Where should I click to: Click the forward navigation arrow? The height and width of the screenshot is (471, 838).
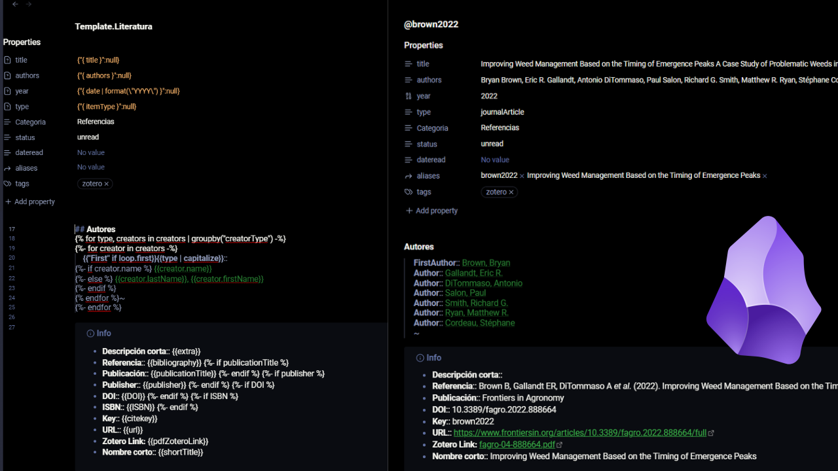click(x=29, y=5)
